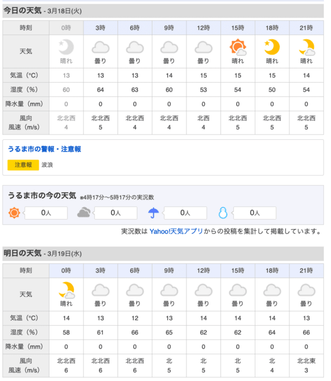
Task: Open the うるま市の警報・注意報 link
Action: click(x=45, y=149)
